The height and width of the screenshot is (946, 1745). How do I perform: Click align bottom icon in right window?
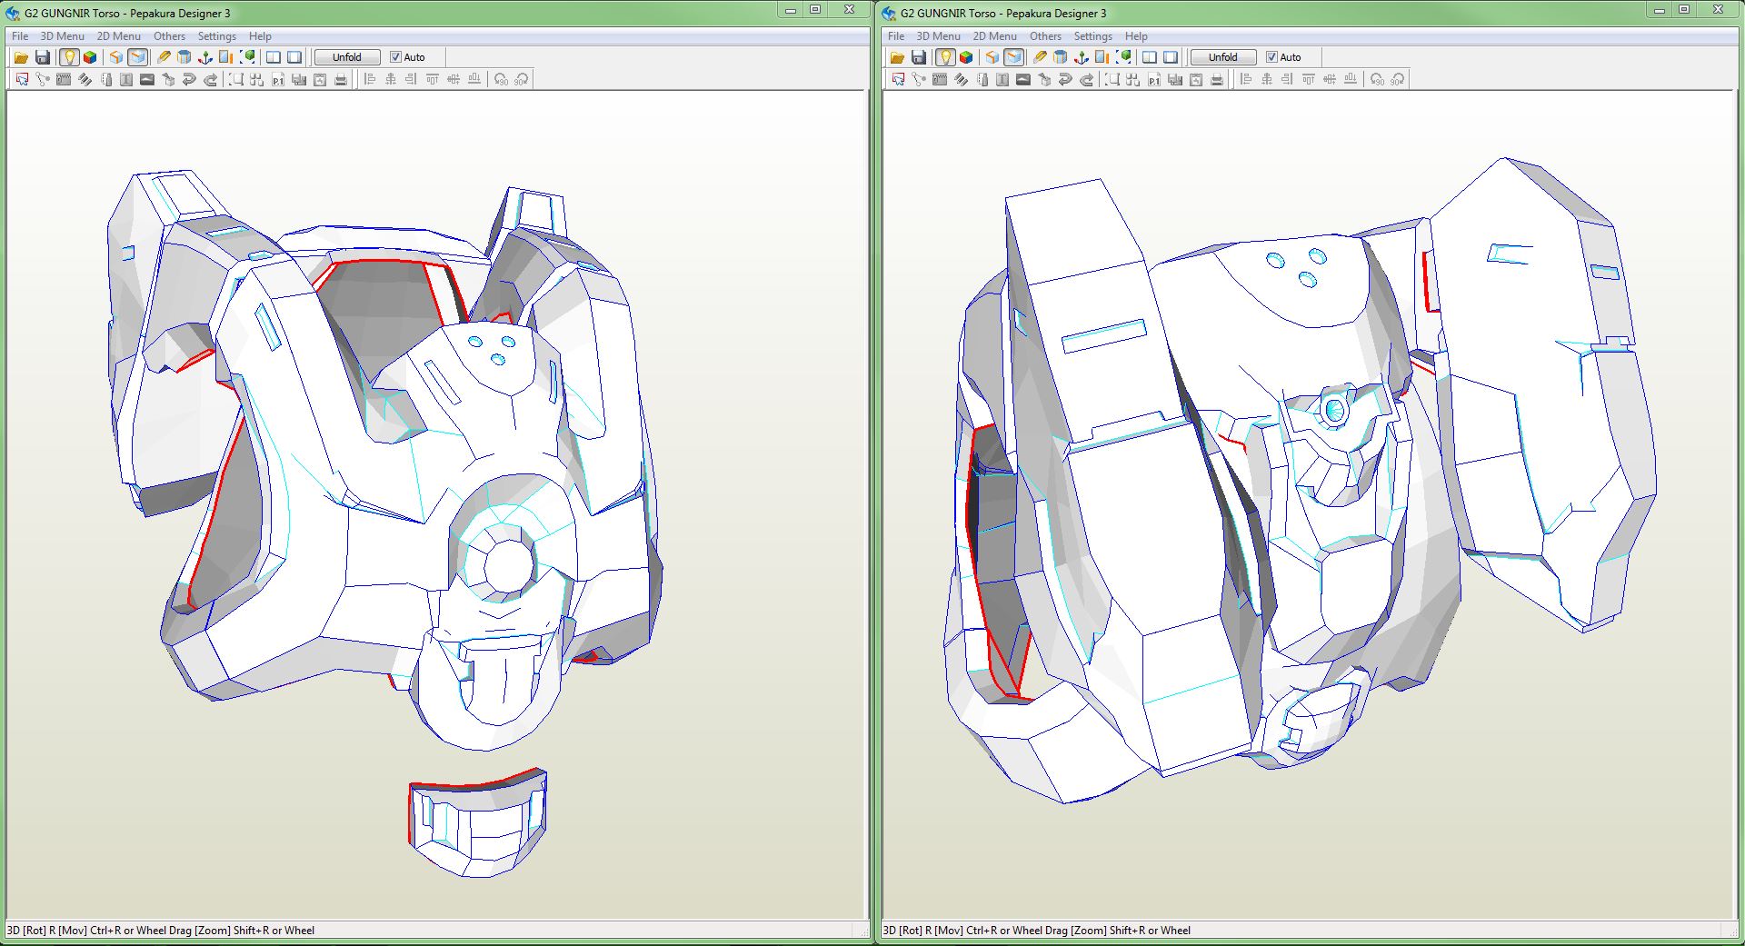coord(1351,80)
